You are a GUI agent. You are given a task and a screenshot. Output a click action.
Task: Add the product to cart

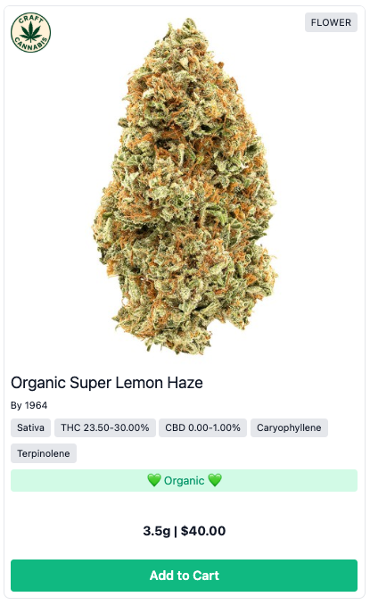click(184, 576)
